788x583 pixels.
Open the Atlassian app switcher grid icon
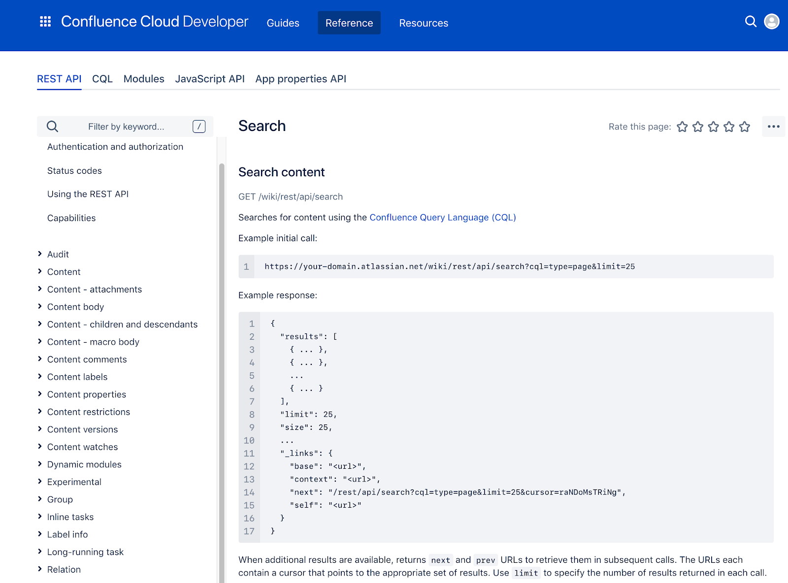(x=45, y=22)
